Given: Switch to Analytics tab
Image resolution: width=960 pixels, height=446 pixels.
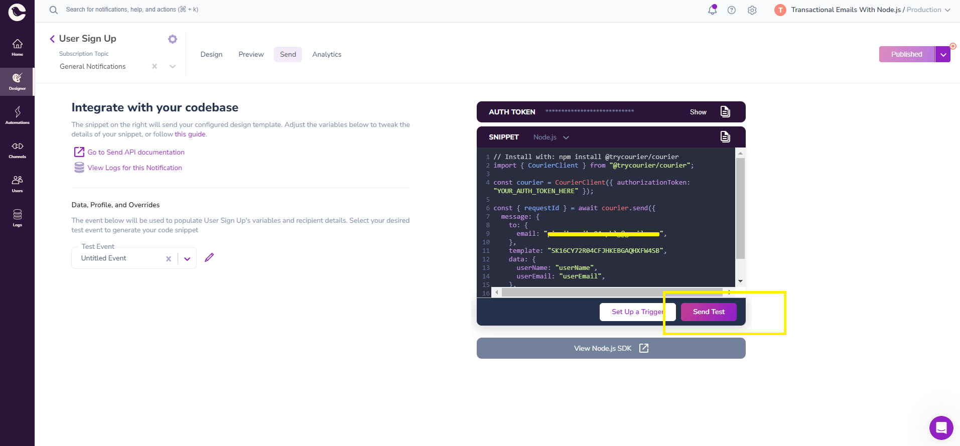Looking at the screenshot, I should (327, 54).
